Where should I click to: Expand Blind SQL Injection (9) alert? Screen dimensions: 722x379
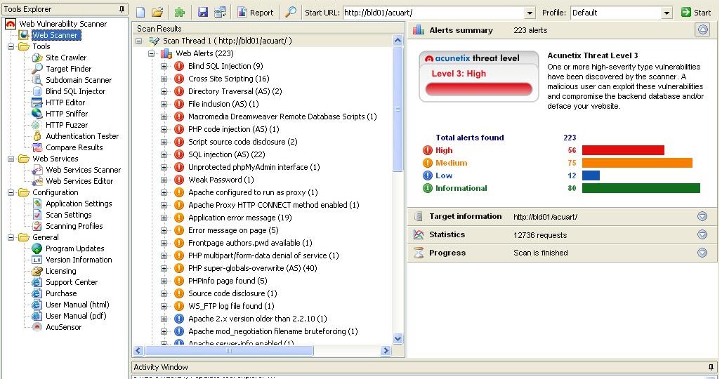click(164, 66)
